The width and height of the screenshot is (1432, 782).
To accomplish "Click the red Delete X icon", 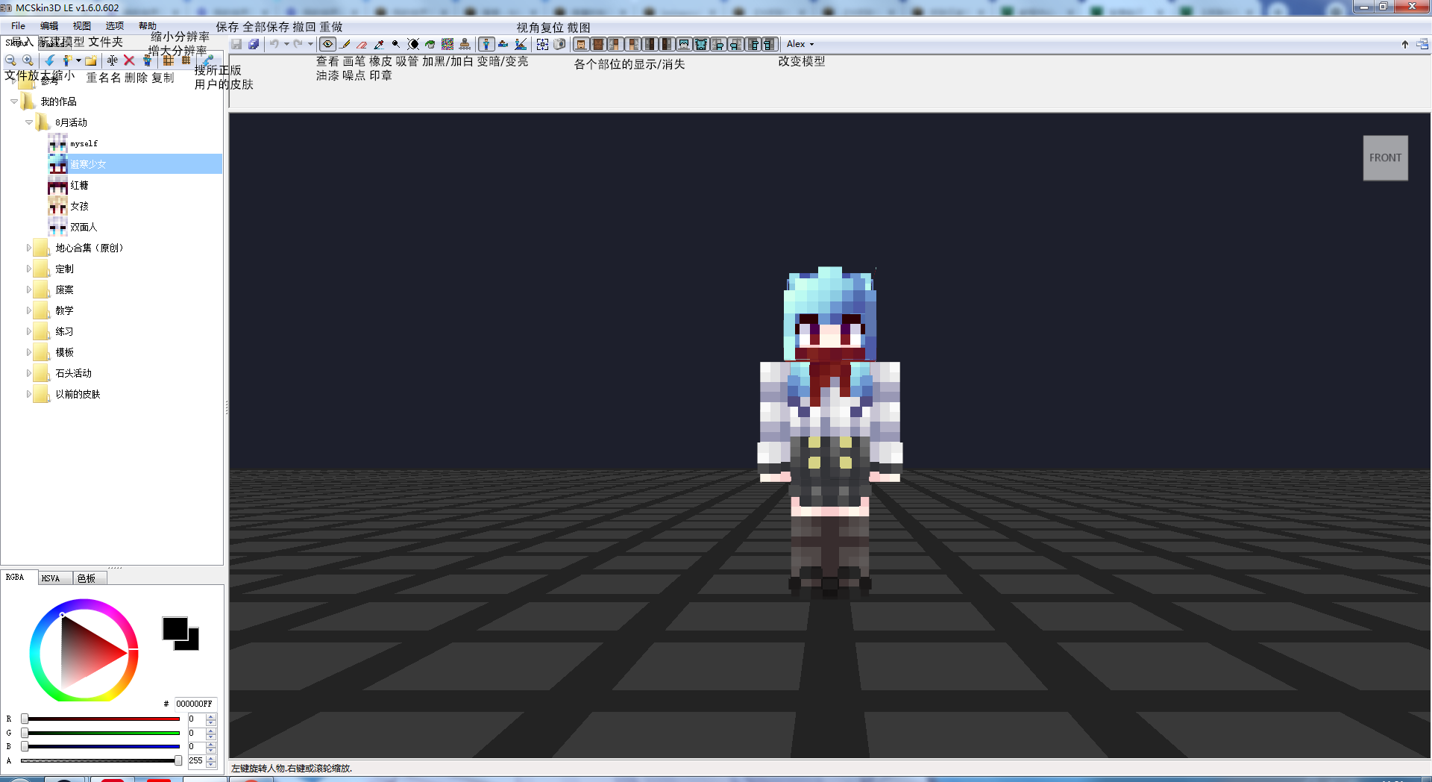I will click(x=129, y=60).
